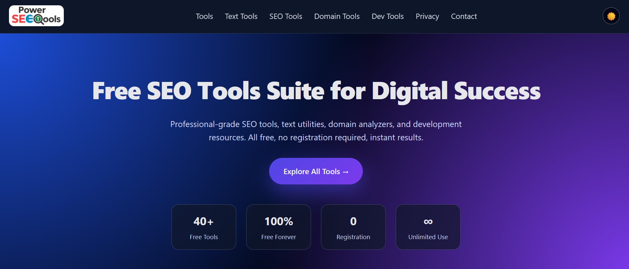The width and height of the screenshot is (629, 269).
Task: Click the 'Free SEO Tools Suite' headline
Action: click(316, 91)
